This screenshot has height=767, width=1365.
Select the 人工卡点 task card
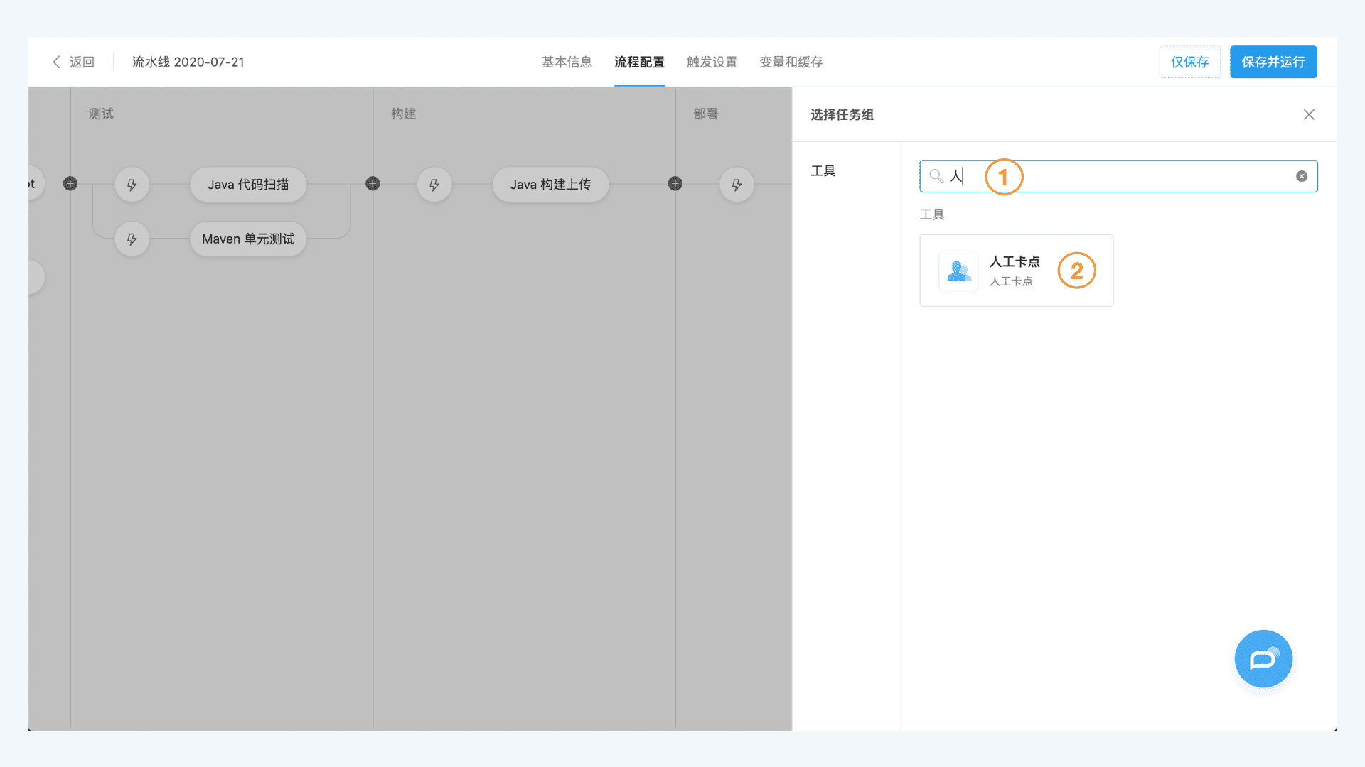coord(1016,271)
